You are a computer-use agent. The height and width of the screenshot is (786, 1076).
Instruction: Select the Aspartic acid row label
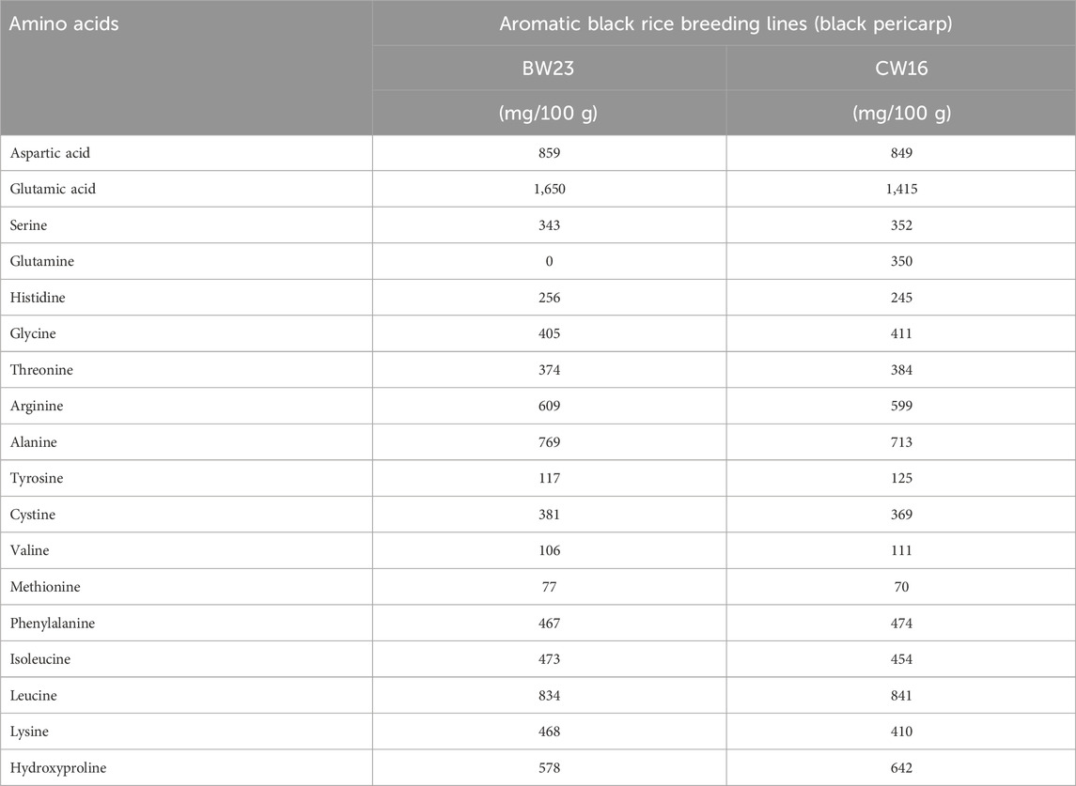(x=51, y=152)
